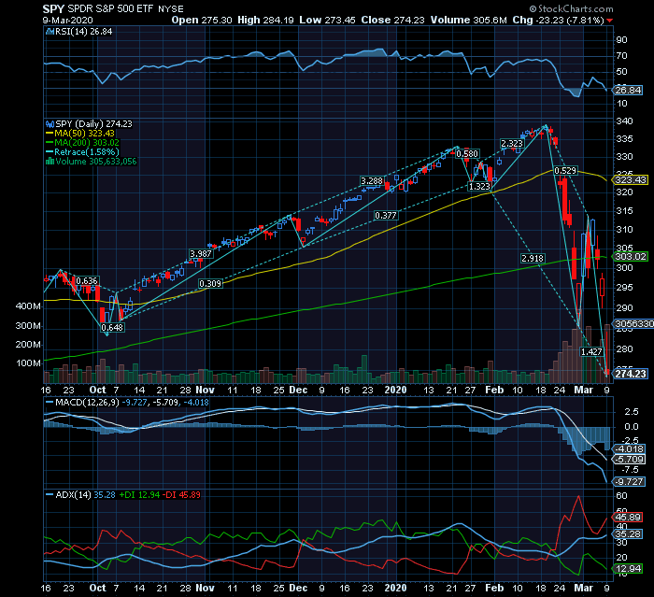The image size is (654, 597).
Task: Click the RSI(14) 26.84 legend text
Action: point(84,32)
